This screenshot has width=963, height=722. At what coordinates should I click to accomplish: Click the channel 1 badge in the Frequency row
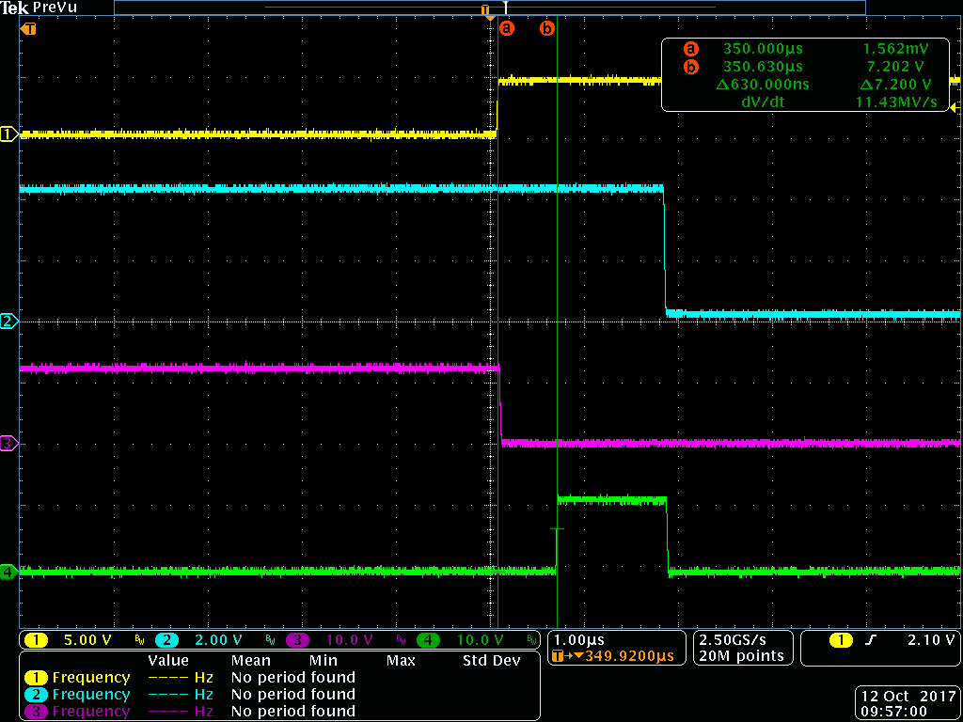pos(38,678)
